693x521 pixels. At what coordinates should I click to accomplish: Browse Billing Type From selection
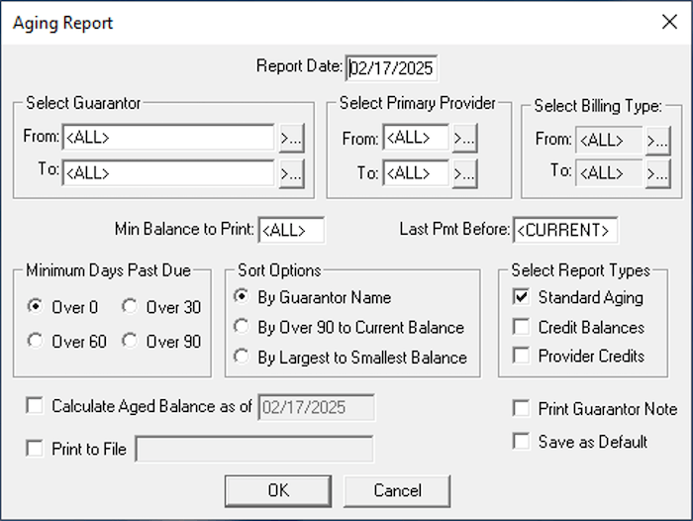(657, 140)
